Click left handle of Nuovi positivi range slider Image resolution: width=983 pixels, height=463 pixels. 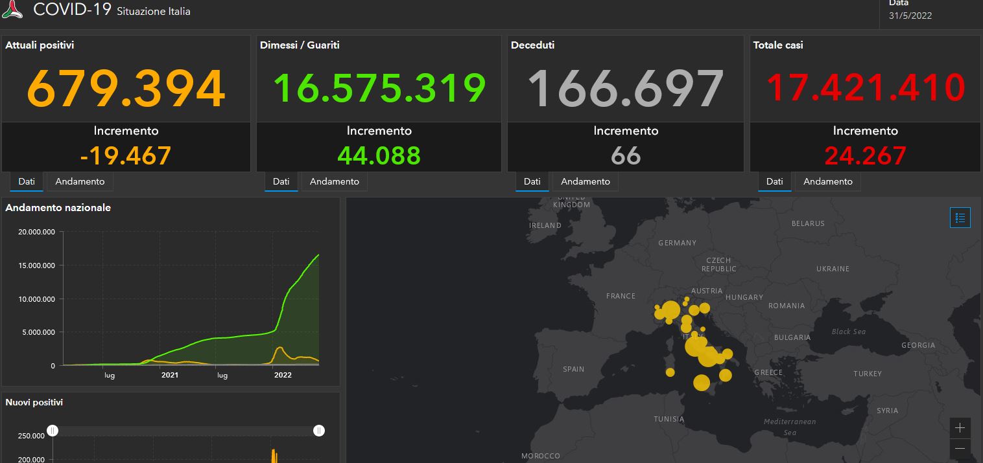click(x=53, y=431)
